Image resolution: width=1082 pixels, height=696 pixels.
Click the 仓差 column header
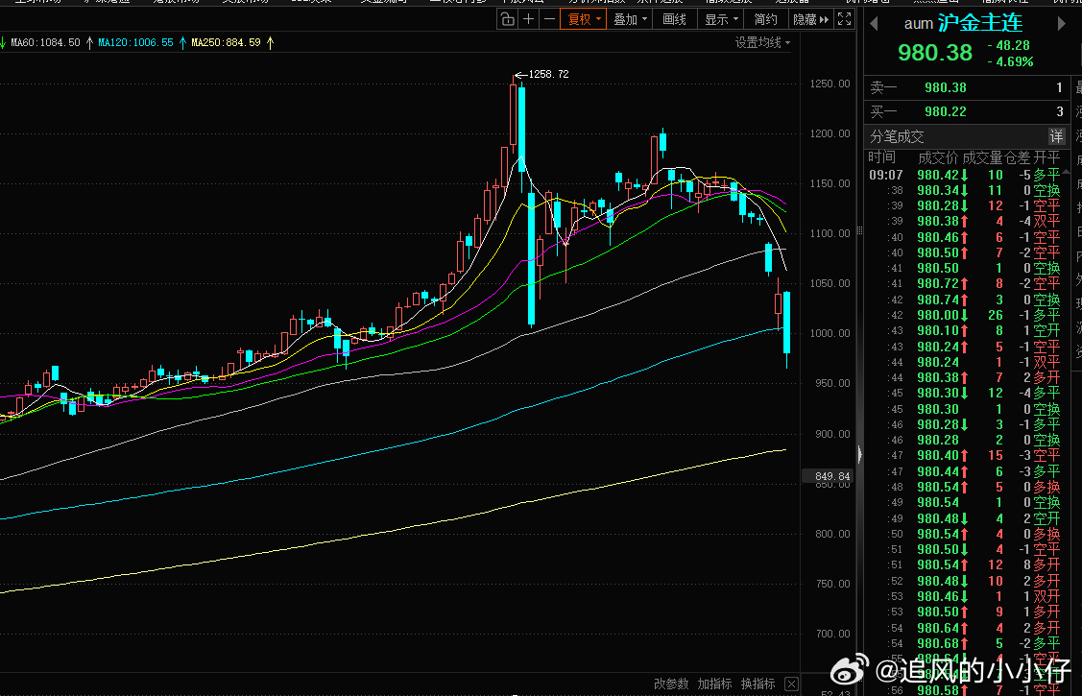1018,158
